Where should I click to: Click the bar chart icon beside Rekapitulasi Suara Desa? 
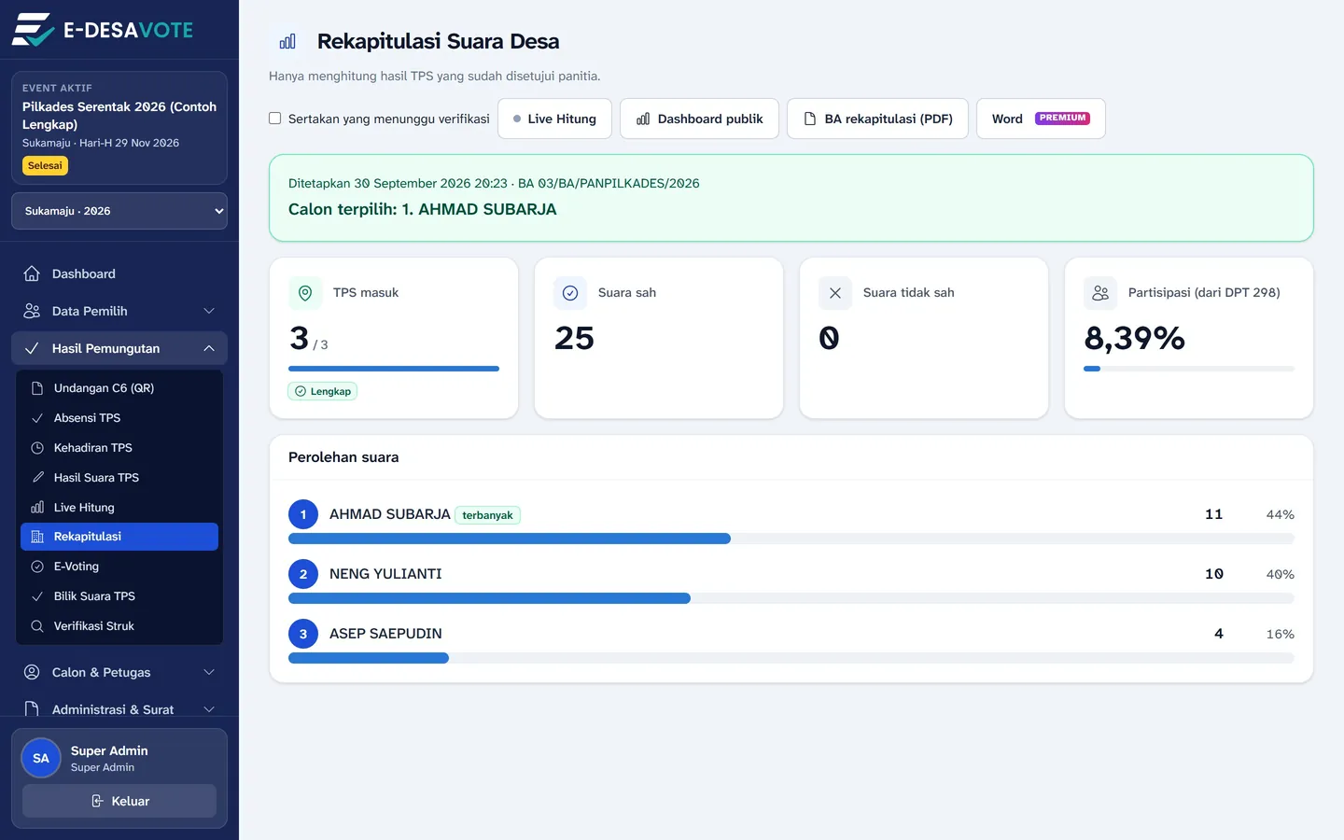click(x=287, y=41)
